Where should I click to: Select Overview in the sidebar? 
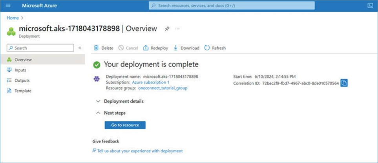click(23, 60)
